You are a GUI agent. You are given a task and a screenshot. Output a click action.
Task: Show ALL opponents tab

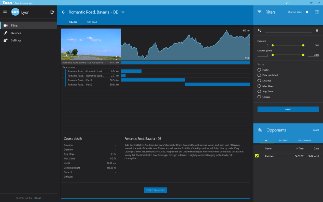267,140
